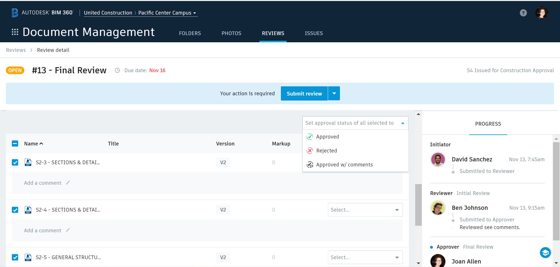Click the Revit file icon for S2-3

coord(28,162)
